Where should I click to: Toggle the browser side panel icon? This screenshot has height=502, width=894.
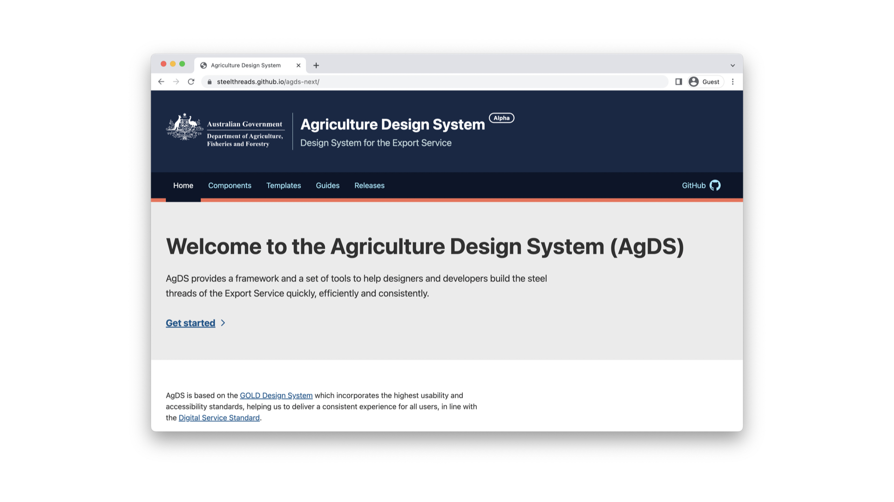point(678,82)
